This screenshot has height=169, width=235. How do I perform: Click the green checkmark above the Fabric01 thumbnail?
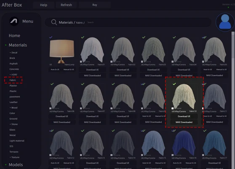coord(83,37)
